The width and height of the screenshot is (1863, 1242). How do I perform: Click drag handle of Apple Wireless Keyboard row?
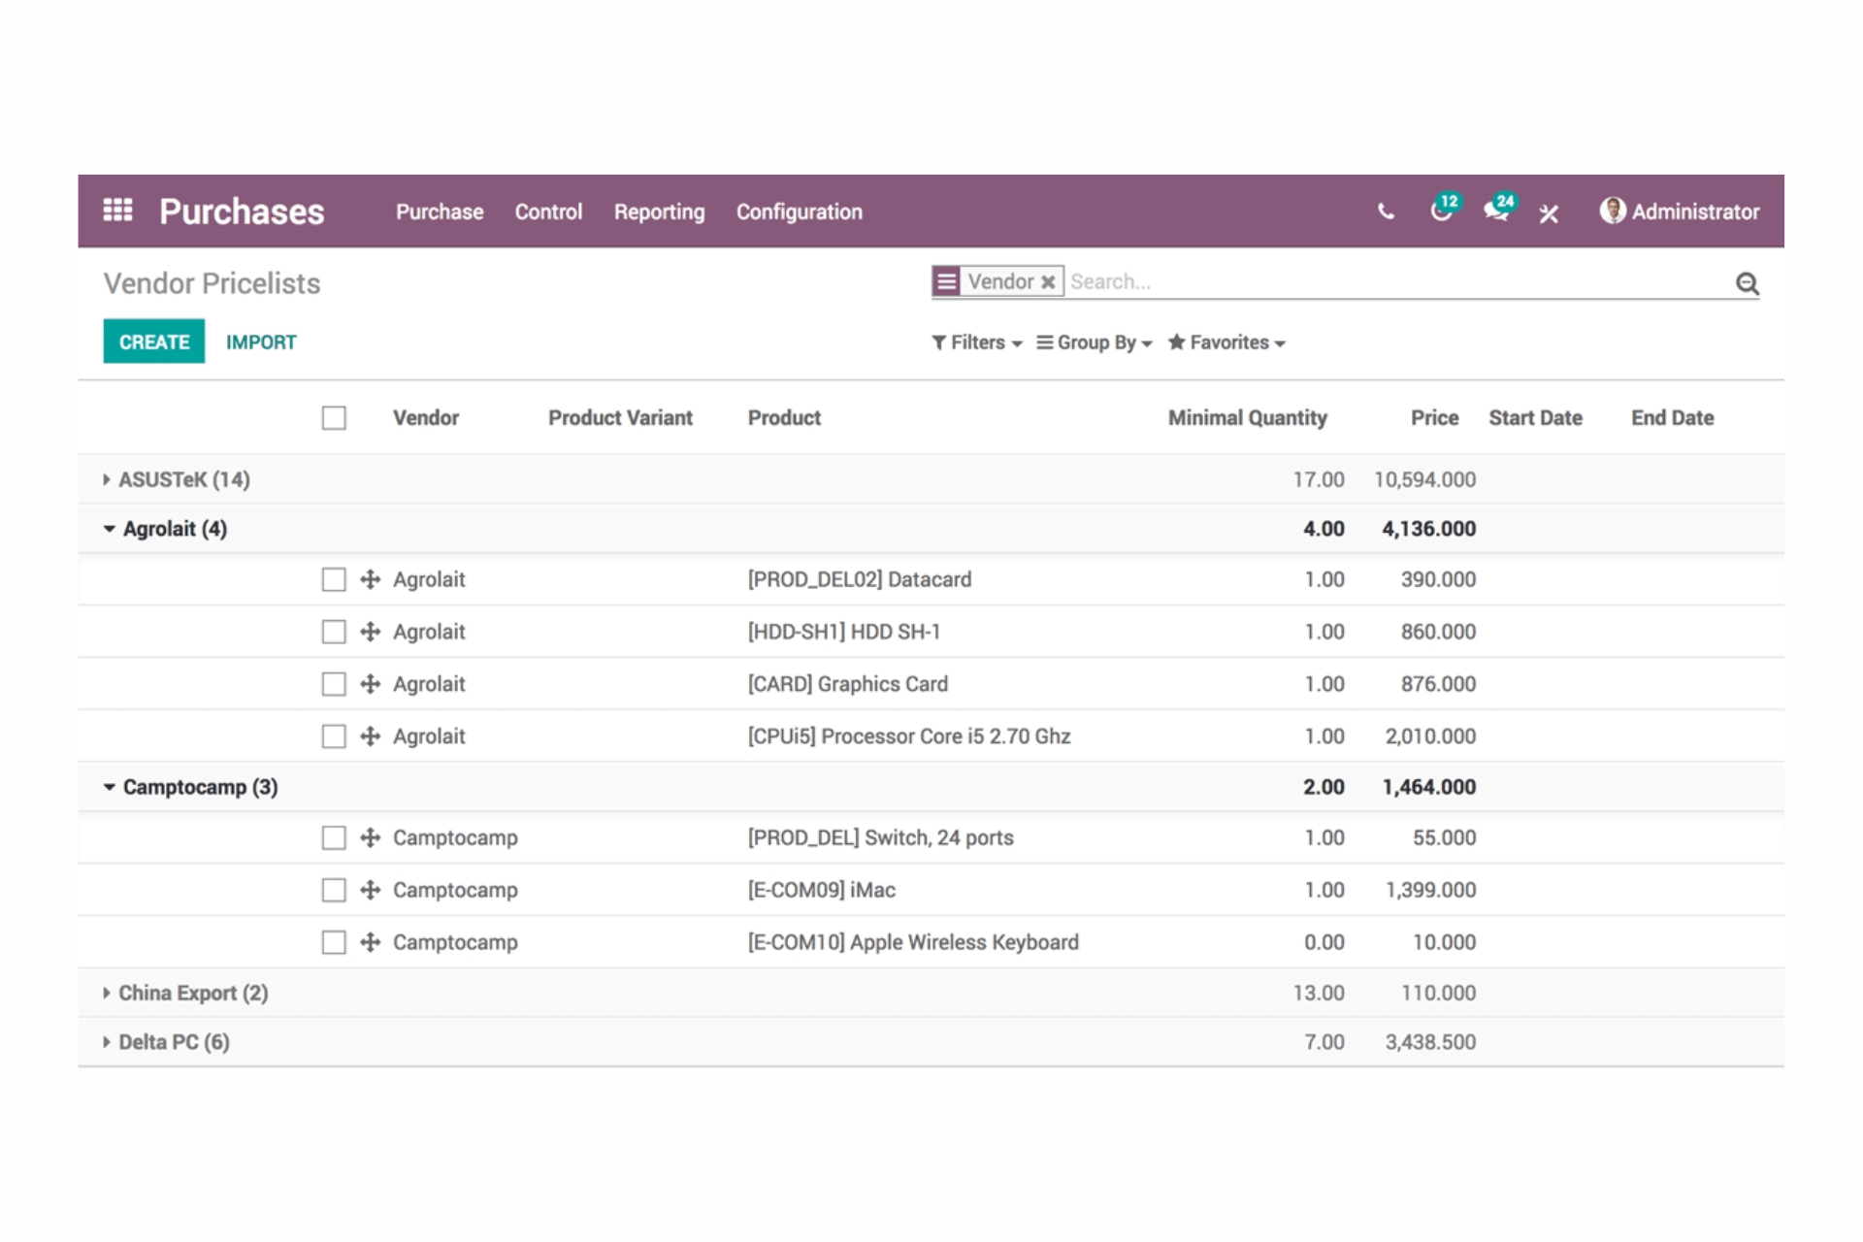tap(370, 942)
